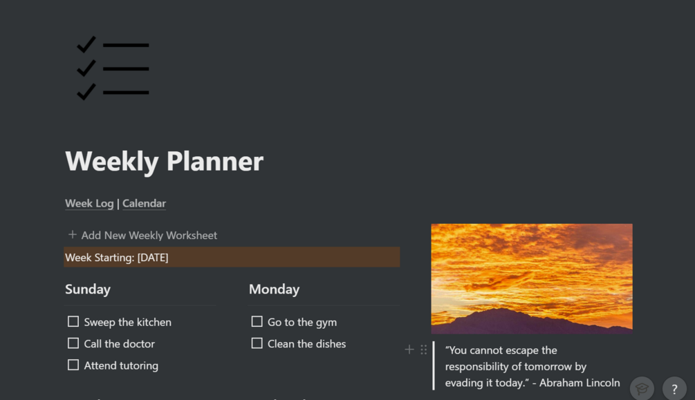The height and width of the screenshot is (400, 695).
Task: Open the help question mark button
Action: [x=674, y=389]
